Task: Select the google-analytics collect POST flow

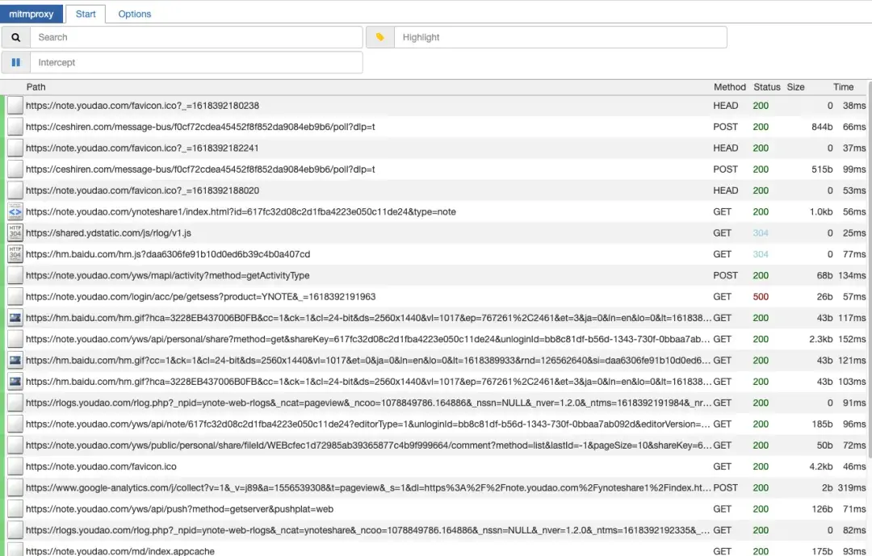Action: tap(368, 488)
